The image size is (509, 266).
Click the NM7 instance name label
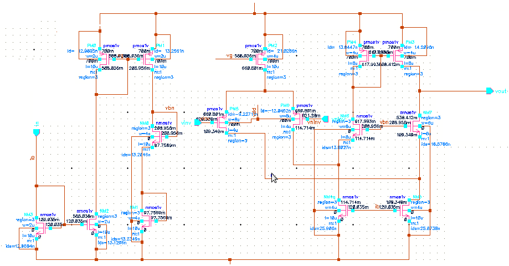(x=428, y=112)
